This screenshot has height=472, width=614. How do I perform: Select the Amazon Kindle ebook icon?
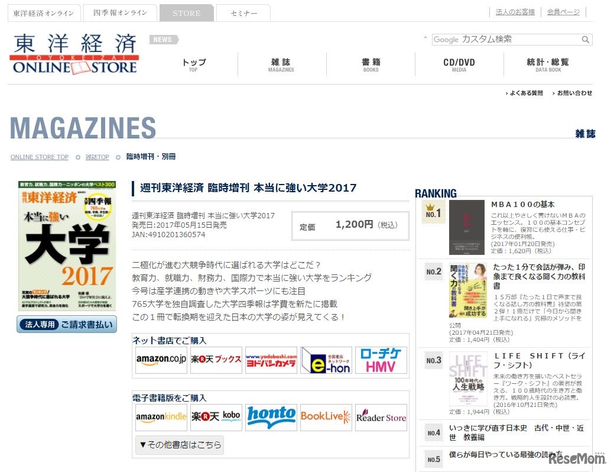pyautogui.click(x=161, y=417)
